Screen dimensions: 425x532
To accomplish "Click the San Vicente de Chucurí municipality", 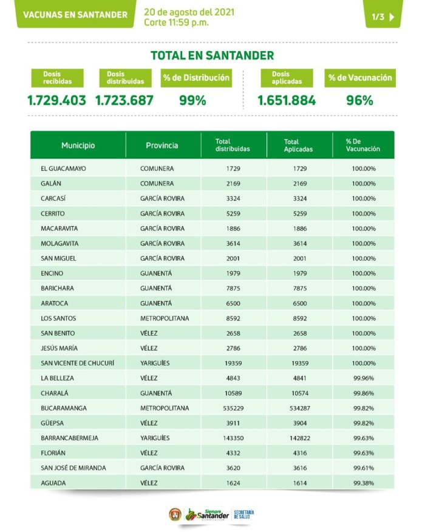I will tap(78, 363).
